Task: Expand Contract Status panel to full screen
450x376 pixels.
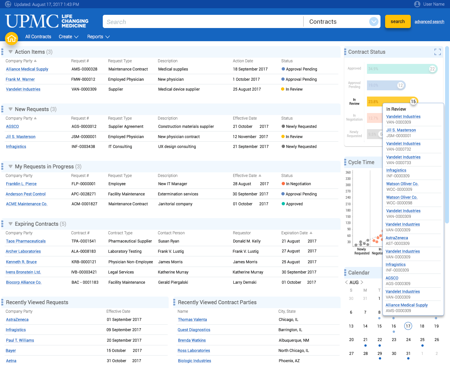Action: pos(437,52)
